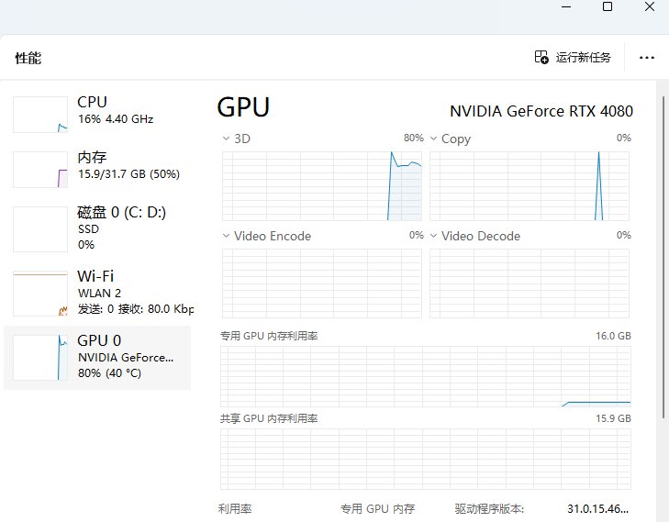Click 16% 4.40 GHz CPU text
The width and height of the screenshot is (669, 522).
(116, 119)
